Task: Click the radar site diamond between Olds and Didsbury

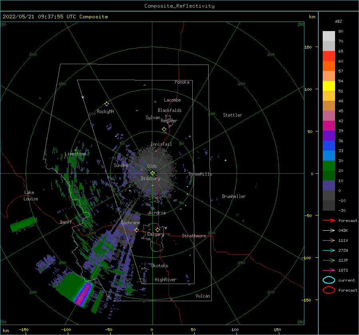Action: pyautogui.click(x=152, y=173)
